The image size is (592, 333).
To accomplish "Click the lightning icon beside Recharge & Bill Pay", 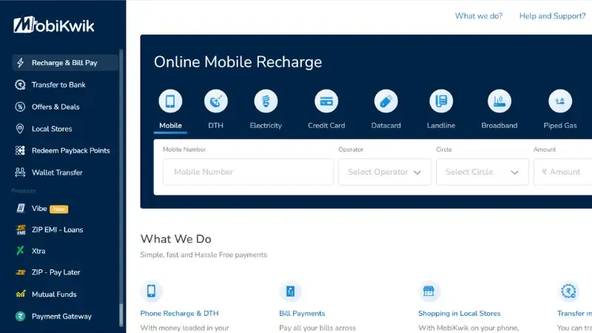I will pyautogui.click(x=21, y=63).
